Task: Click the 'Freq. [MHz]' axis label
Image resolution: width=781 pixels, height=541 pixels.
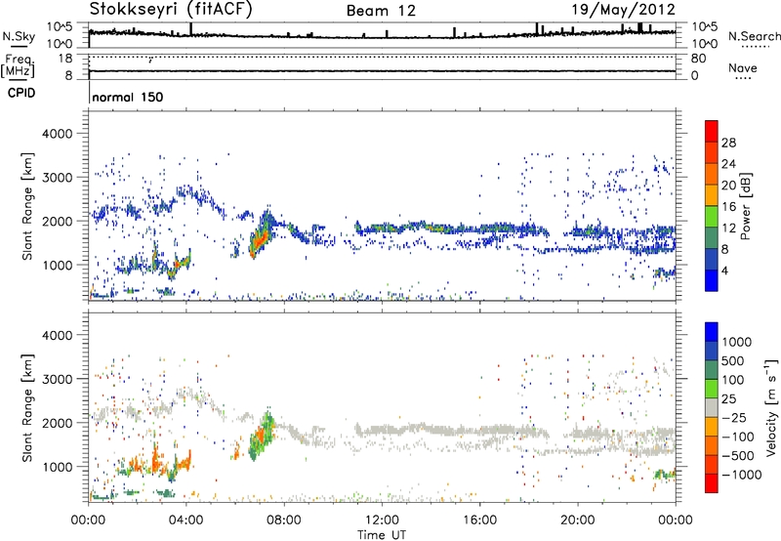Action: point(18,66)
